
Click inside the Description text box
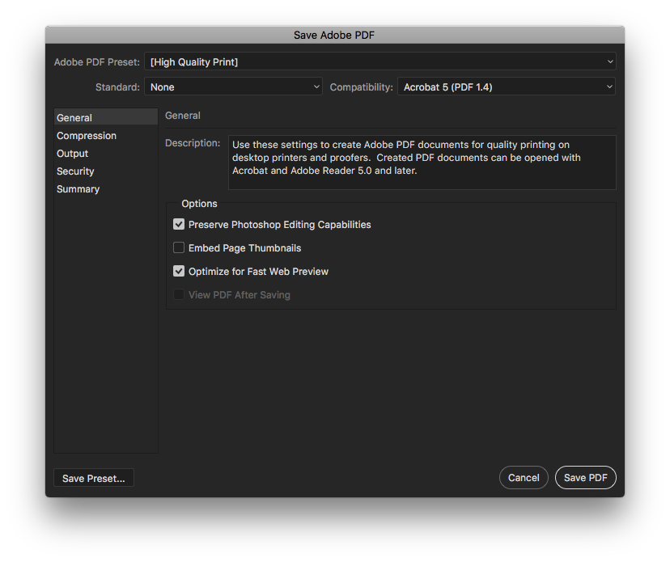(x=422, y=163)
